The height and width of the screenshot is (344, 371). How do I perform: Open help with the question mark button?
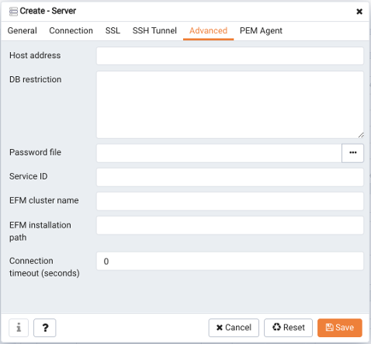[x=45, y=328]
